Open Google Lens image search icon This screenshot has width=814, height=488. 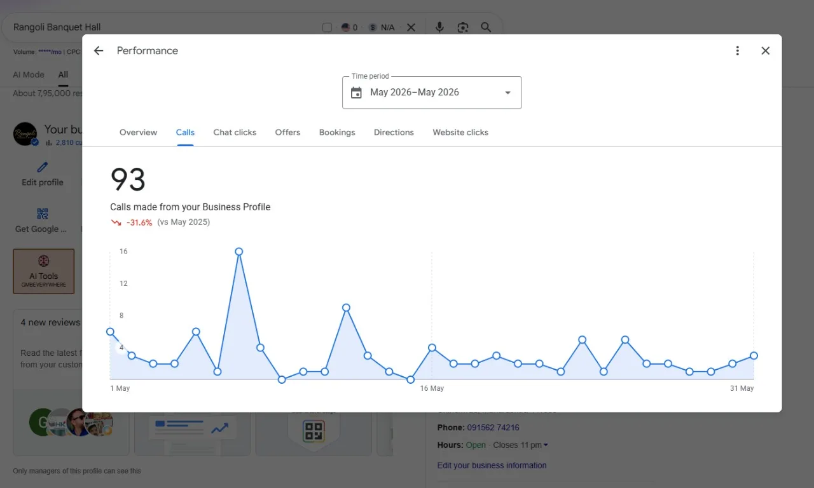(x=463, y=27)
